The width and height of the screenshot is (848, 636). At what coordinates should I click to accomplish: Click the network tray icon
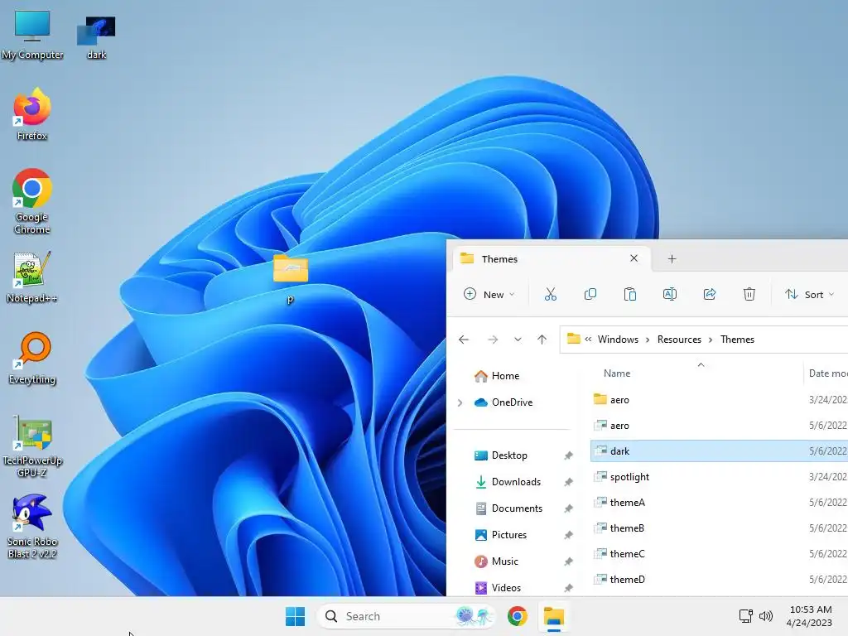[746, 616]
